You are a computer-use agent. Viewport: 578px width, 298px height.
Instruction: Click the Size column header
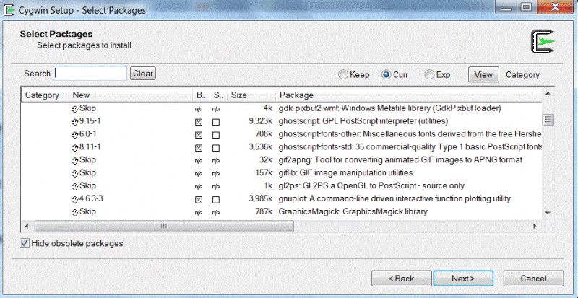point(251,95)
